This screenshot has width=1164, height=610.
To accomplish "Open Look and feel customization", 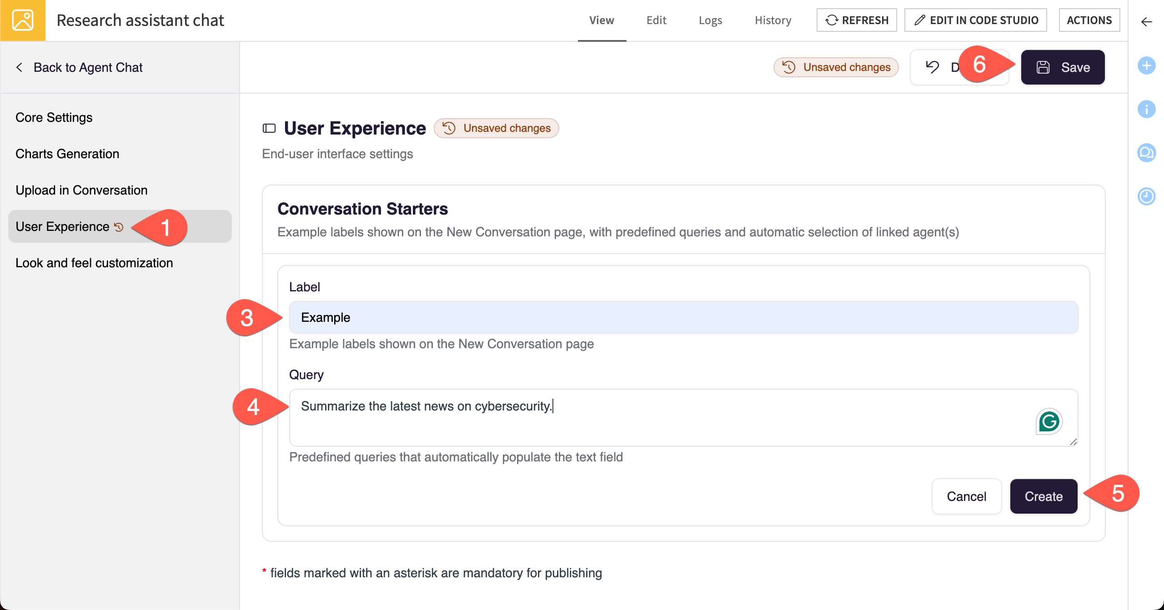I will pos(94,263).
